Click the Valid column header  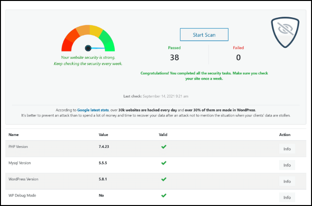tap(163, 135)
